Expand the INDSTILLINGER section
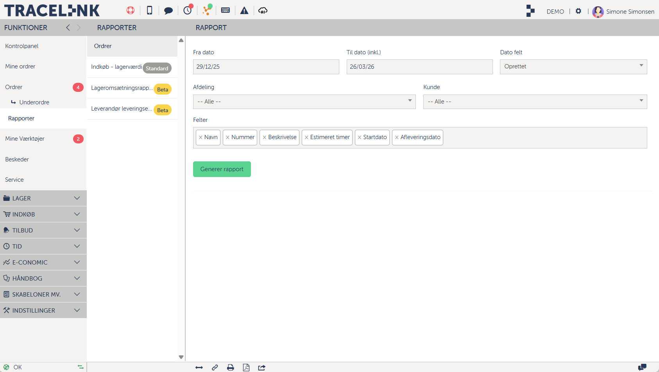659x372 pixels. [43, 311]
